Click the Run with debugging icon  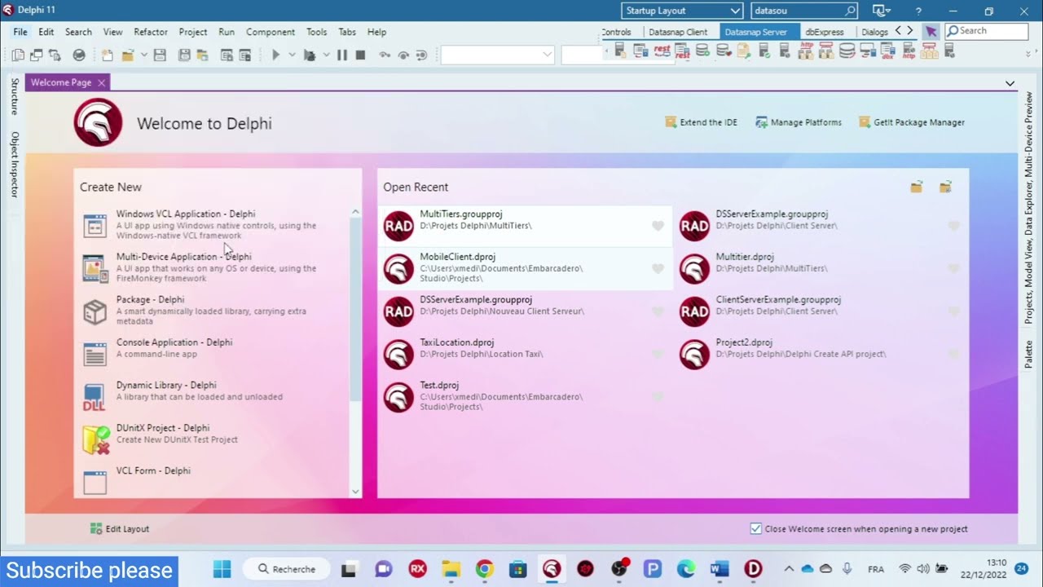(309, 55)
